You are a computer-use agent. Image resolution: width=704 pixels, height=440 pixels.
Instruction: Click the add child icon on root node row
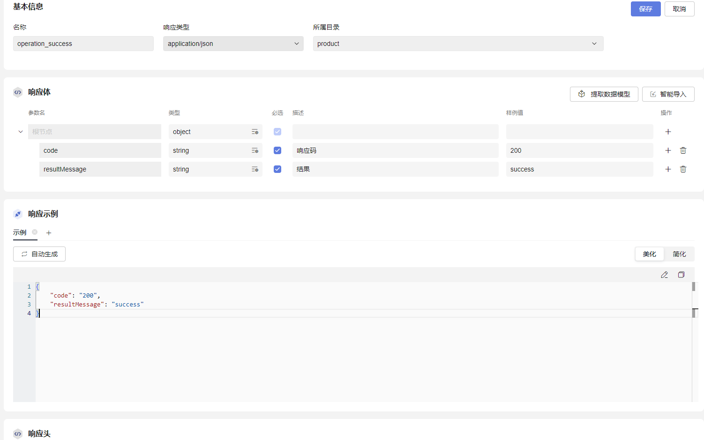click(668, 132)
